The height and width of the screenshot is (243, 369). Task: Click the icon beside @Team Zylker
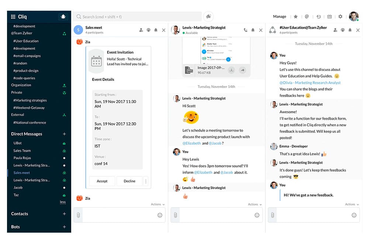[64, 34]
